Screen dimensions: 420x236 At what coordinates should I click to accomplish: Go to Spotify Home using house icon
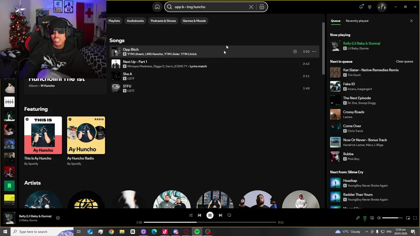157,7
